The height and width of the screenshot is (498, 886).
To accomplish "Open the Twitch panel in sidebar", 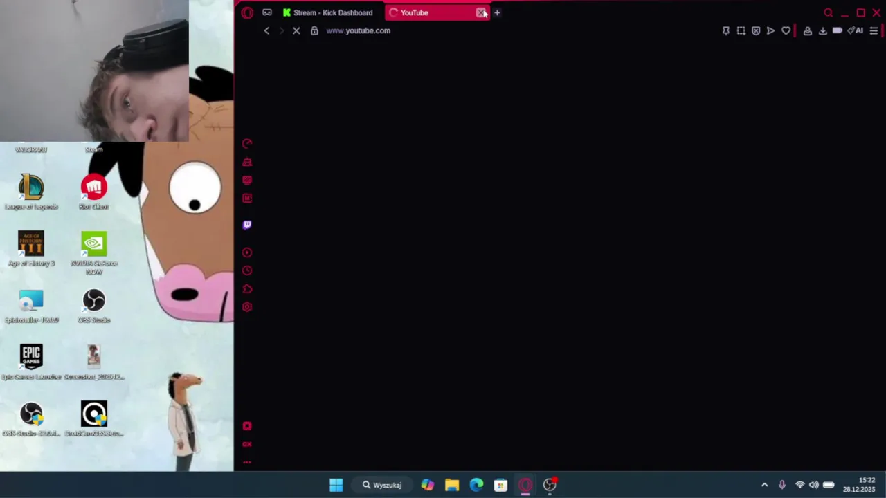I will tap(247, 225).
